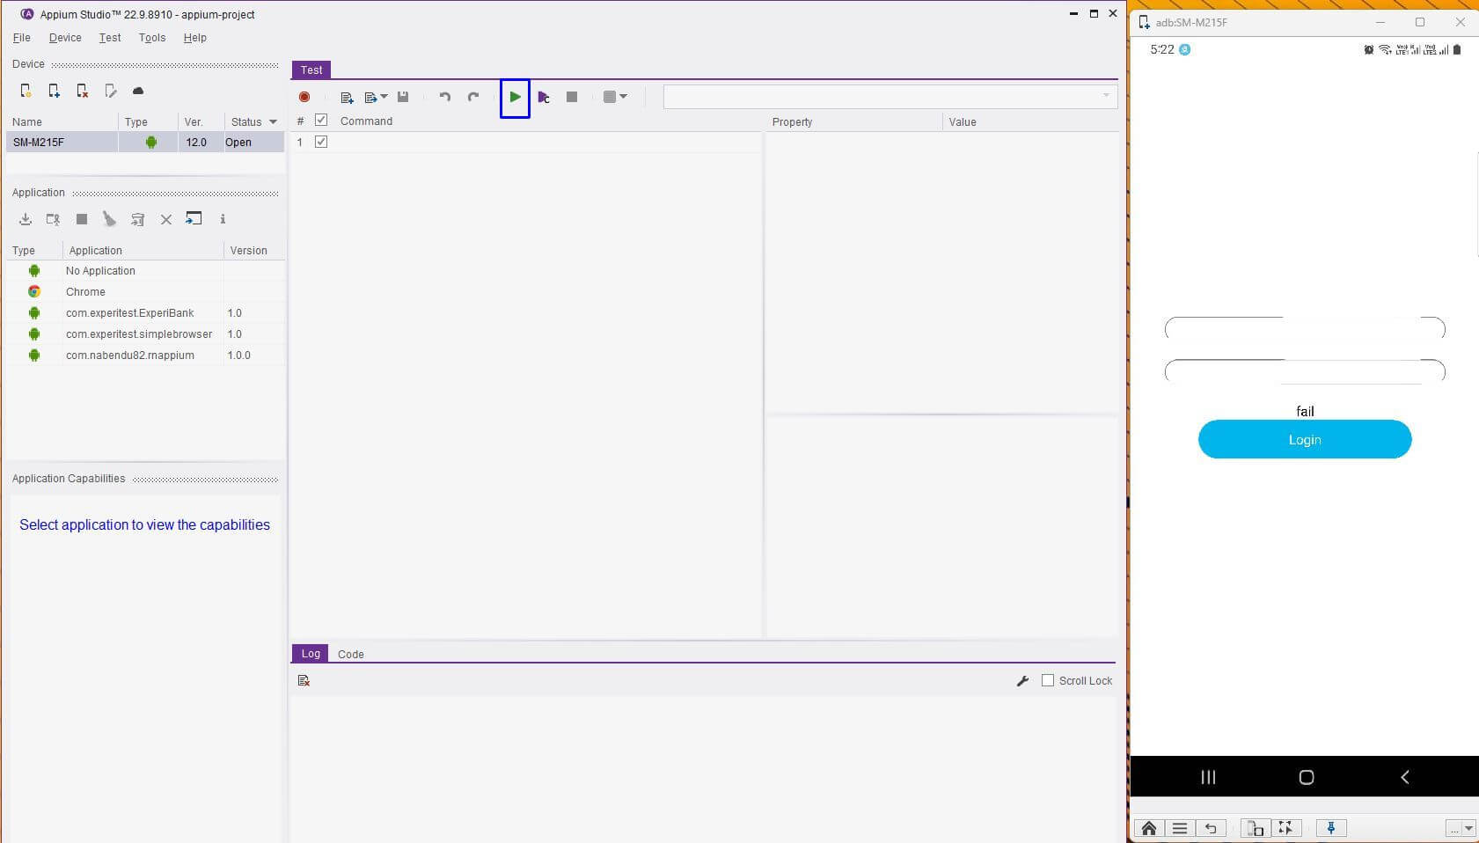Screen dimensions: 1479x843
Task: Click the home icon in the device window toolbar
Action: point(1149,828)
